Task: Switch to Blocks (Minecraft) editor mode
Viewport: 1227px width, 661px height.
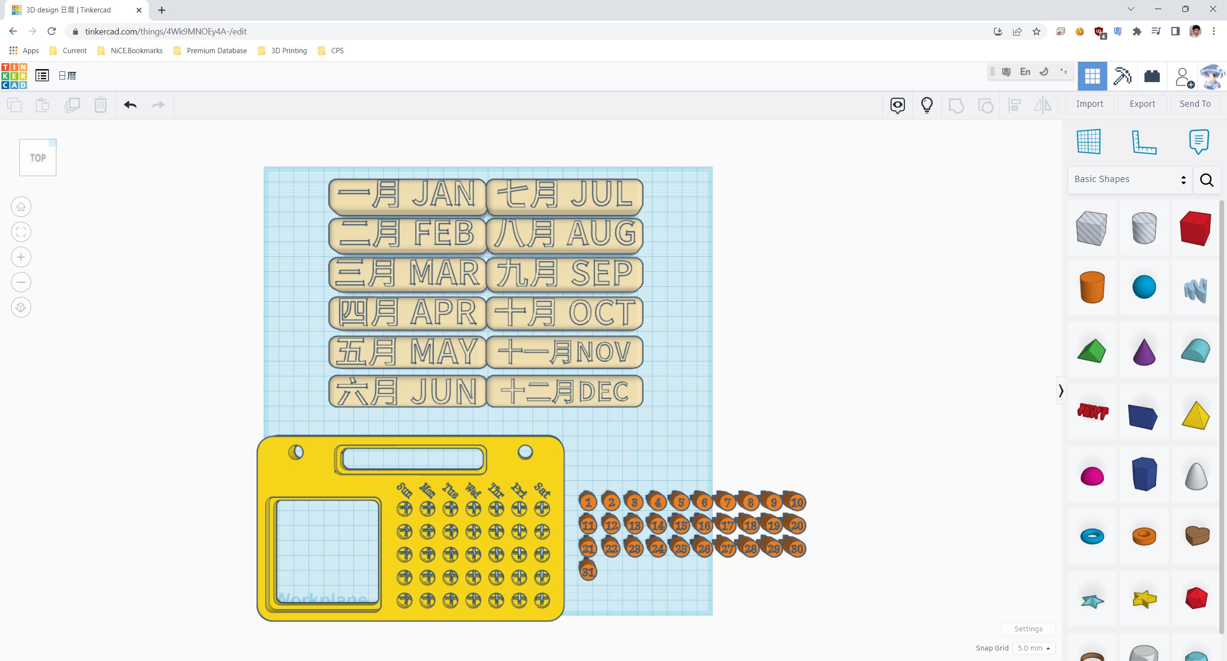Action: [1123, 76]
